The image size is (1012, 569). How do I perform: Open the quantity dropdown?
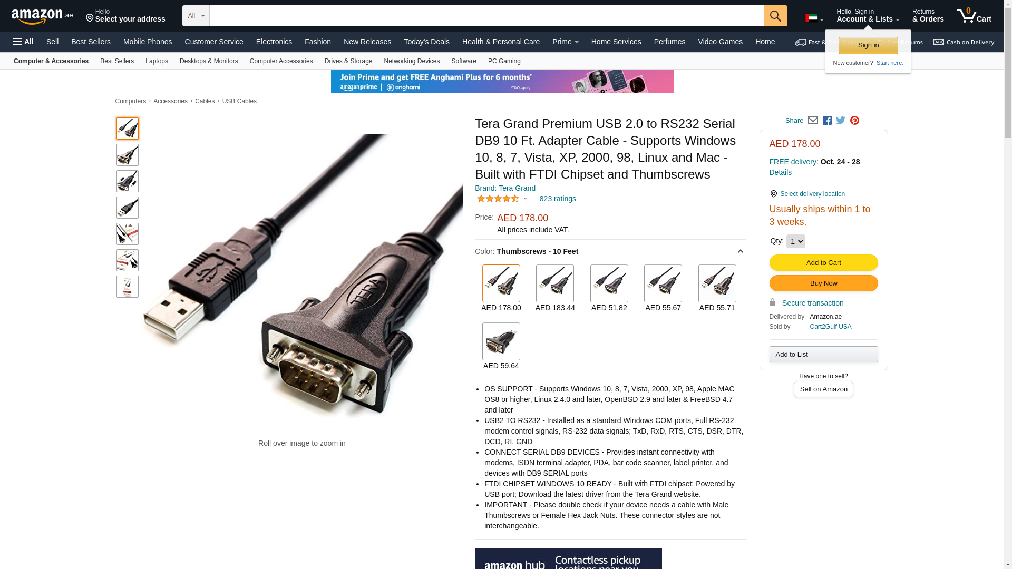point(796,241)
